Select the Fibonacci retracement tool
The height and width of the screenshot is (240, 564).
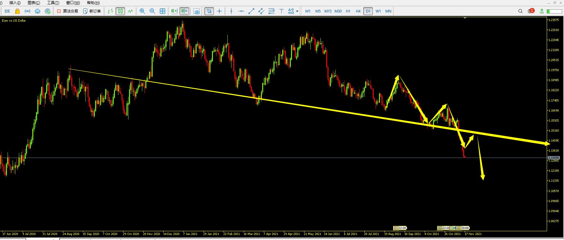(x=271, y=11)
